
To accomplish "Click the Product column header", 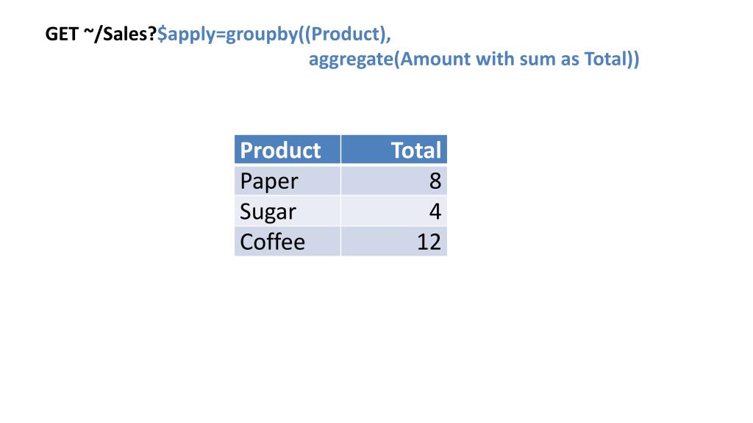I will click(288, 150).
